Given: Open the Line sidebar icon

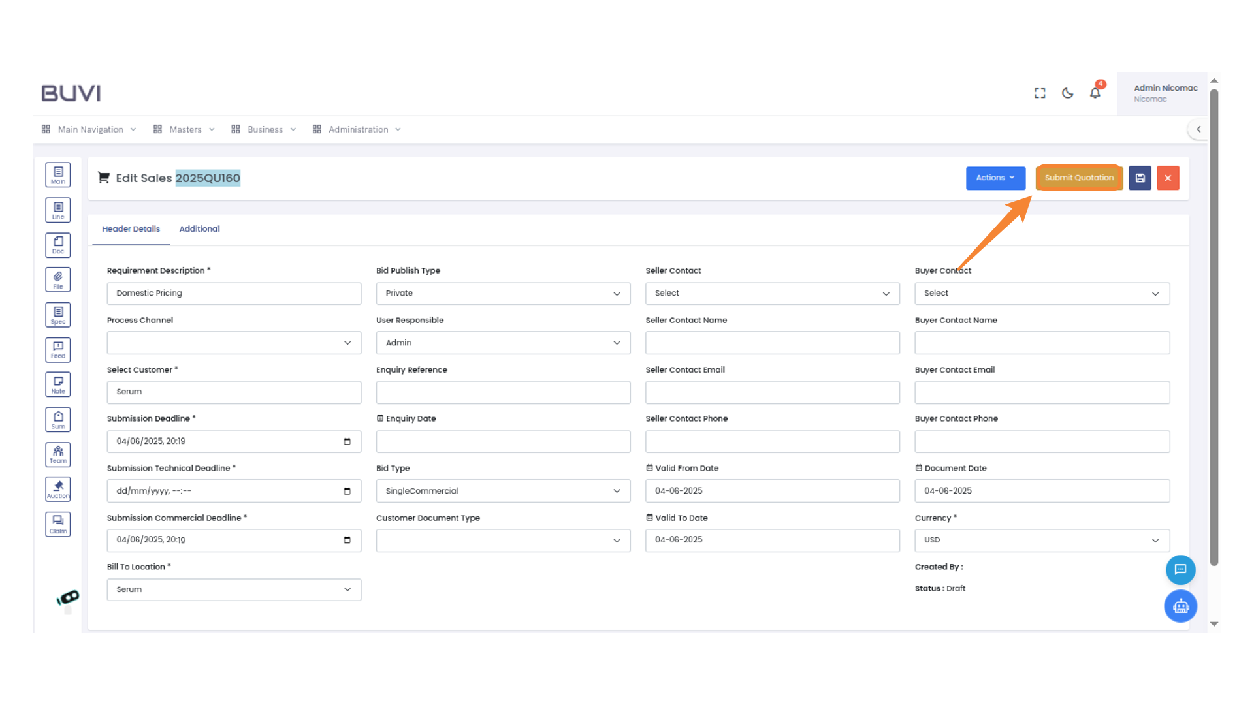Looking at the screenshot, I should 58,210.
